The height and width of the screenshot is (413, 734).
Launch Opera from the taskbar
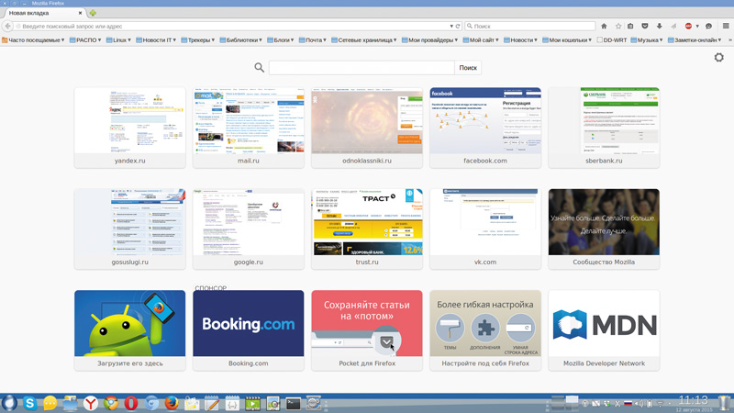pos(130,403)
